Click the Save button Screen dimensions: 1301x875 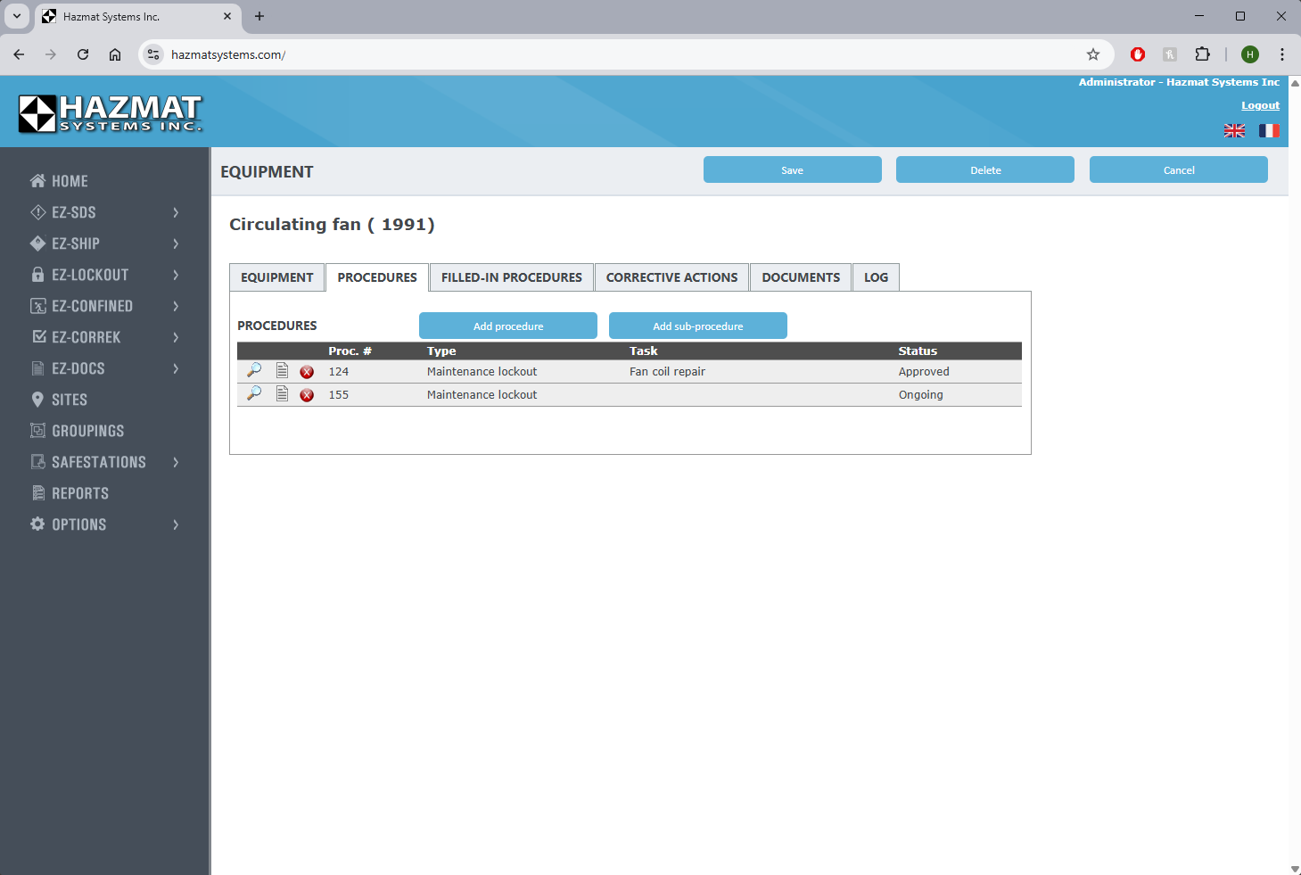click(x=792, y=169)
